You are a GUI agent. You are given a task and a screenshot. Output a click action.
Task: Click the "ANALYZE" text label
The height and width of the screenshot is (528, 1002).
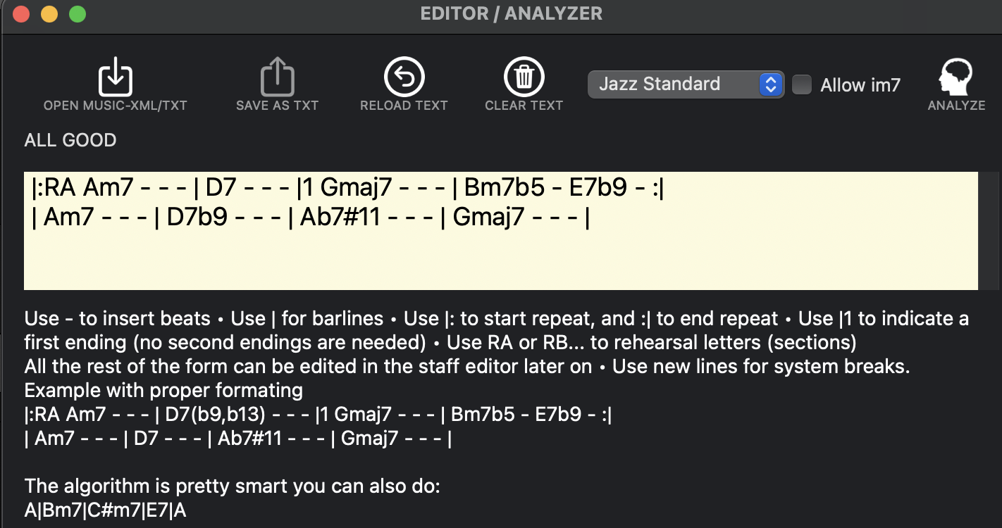(x=956, y=106)
